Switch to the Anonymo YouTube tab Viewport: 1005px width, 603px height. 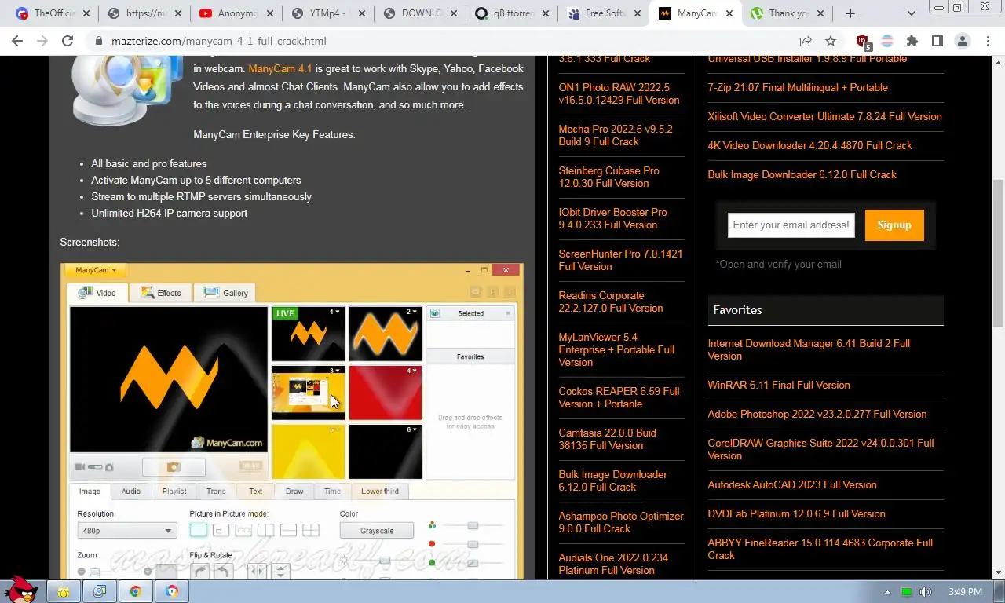[x=236, y=13]
